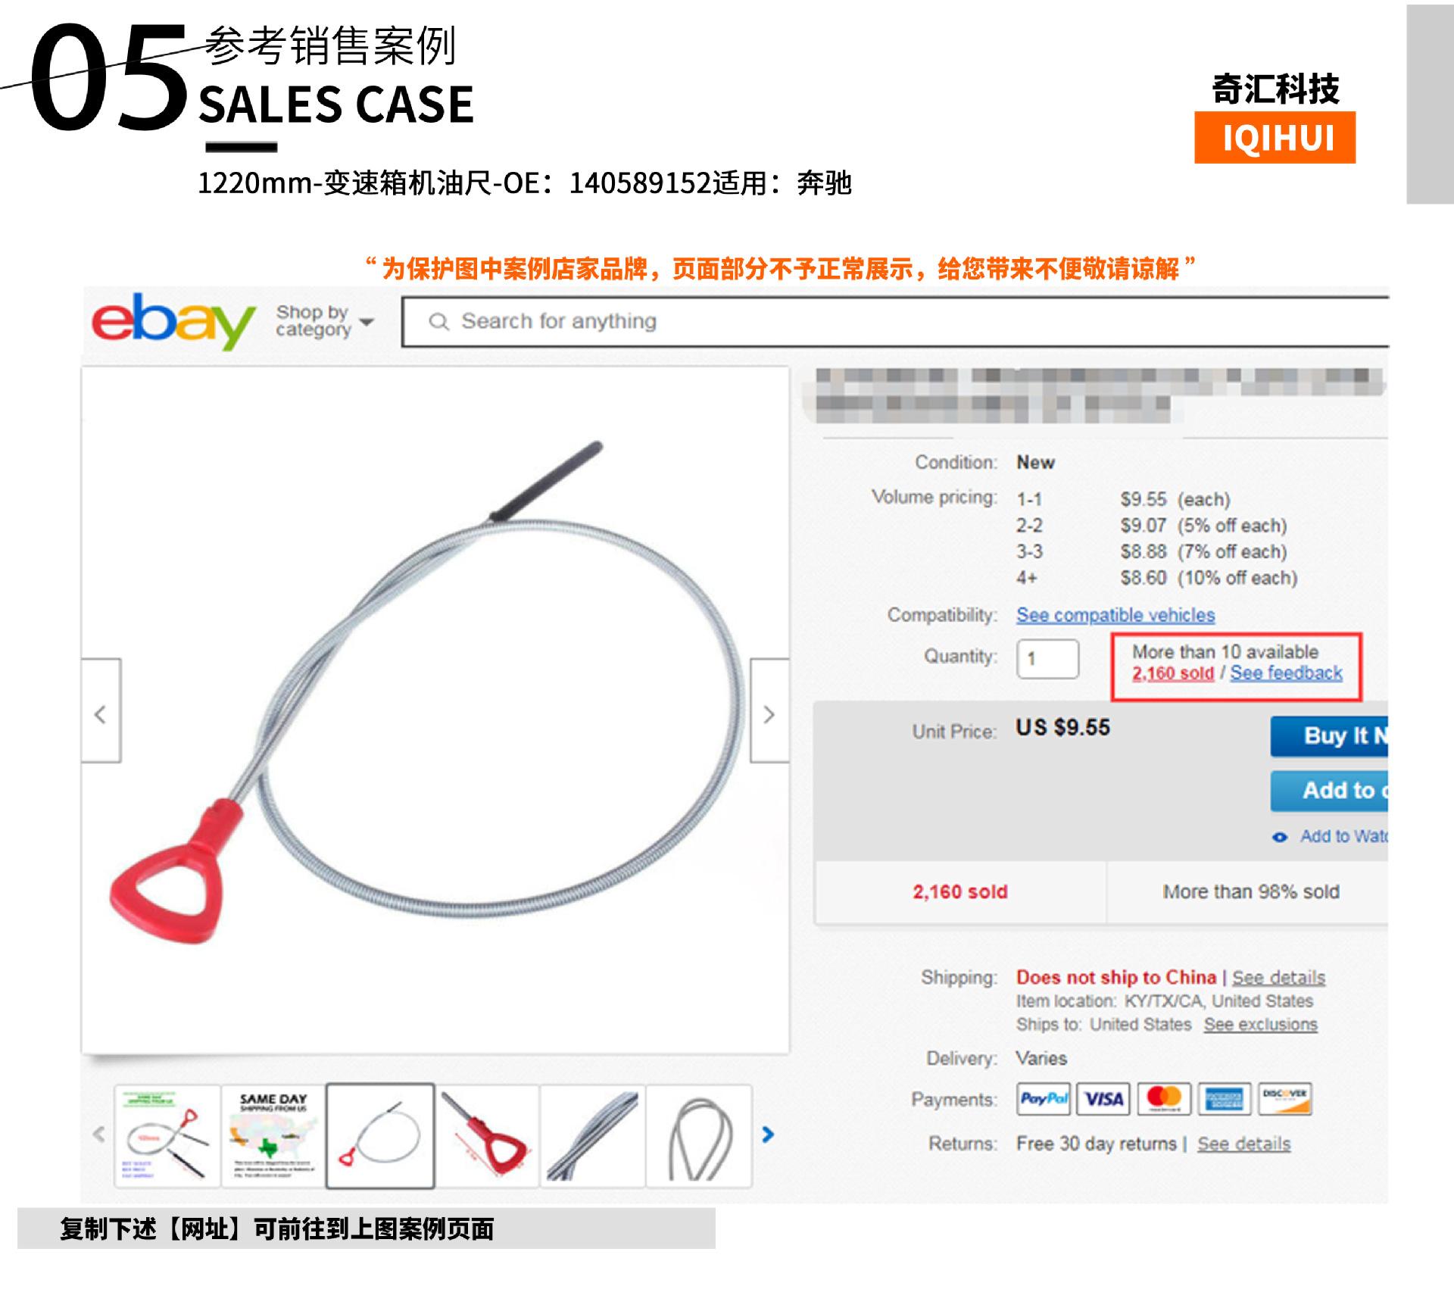Select the VISA payment icon
Viewport: 1454px width, 1308px height.
[x=1103, y=1099]
